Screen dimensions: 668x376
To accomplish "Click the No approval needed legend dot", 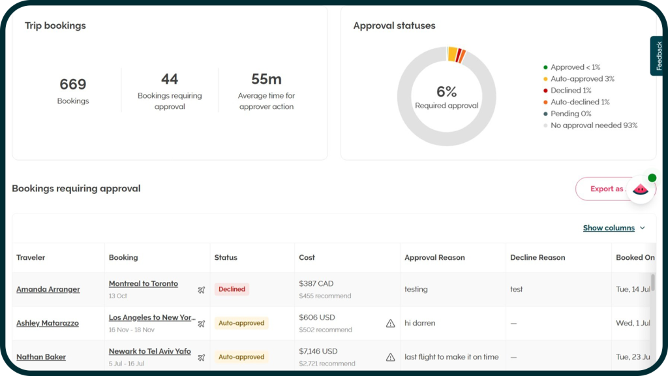I will point(545,125).
